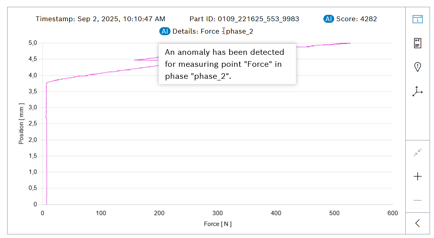Click the Score: 4282 value
This screenshot has width=434, height=238.
(x=356, y=19)
